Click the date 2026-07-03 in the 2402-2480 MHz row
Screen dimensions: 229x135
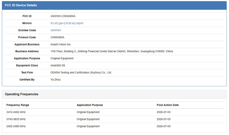(163, 126)
